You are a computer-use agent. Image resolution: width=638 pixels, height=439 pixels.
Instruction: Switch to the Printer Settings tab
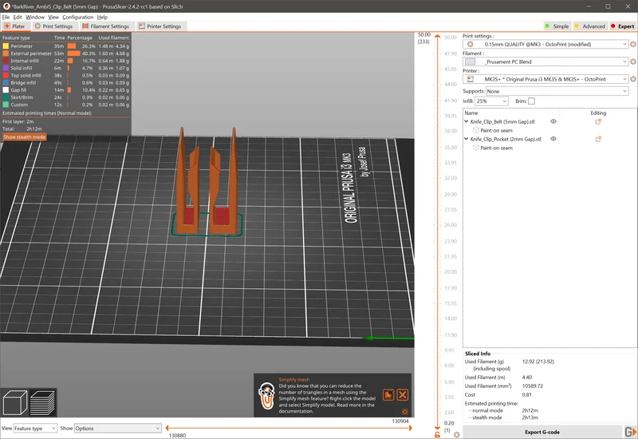coord(160,26)
